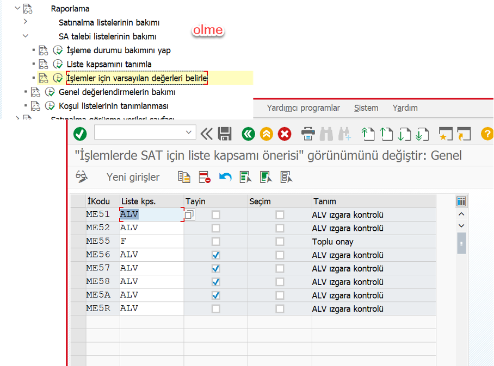This screenshot has height=366, width=494.
Task: Open value help beside ME51 ALV field
Action: 189,214
